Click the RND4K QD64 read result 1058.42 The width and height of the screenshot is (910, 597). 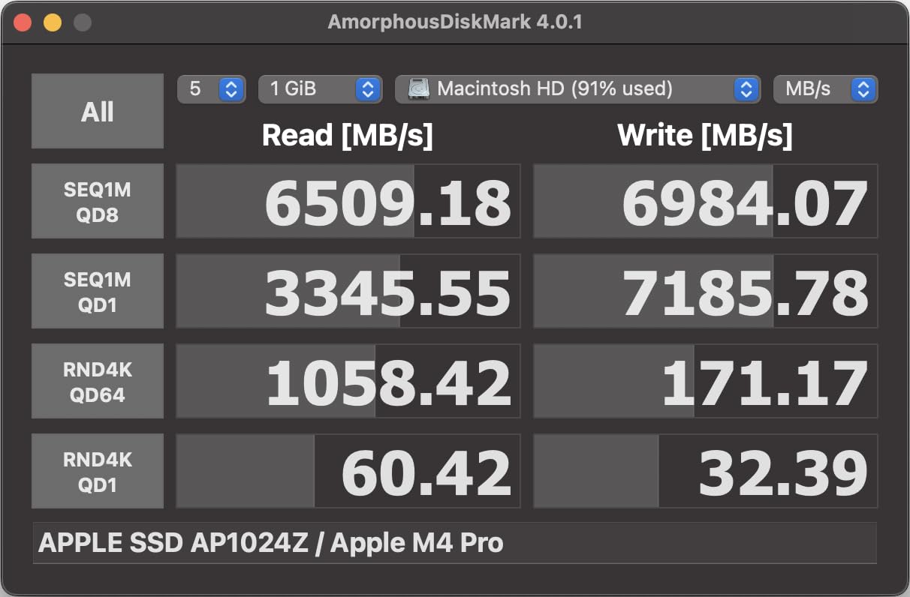point(348,381)
